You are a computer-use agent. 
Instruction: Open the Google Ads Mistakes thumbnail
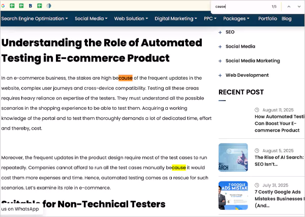[233, 196]
